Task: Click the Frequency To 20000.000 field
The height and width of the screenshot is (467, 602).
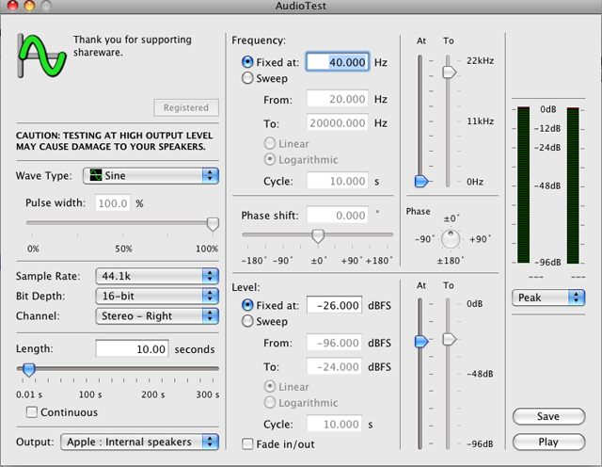Action: (338, 123)
